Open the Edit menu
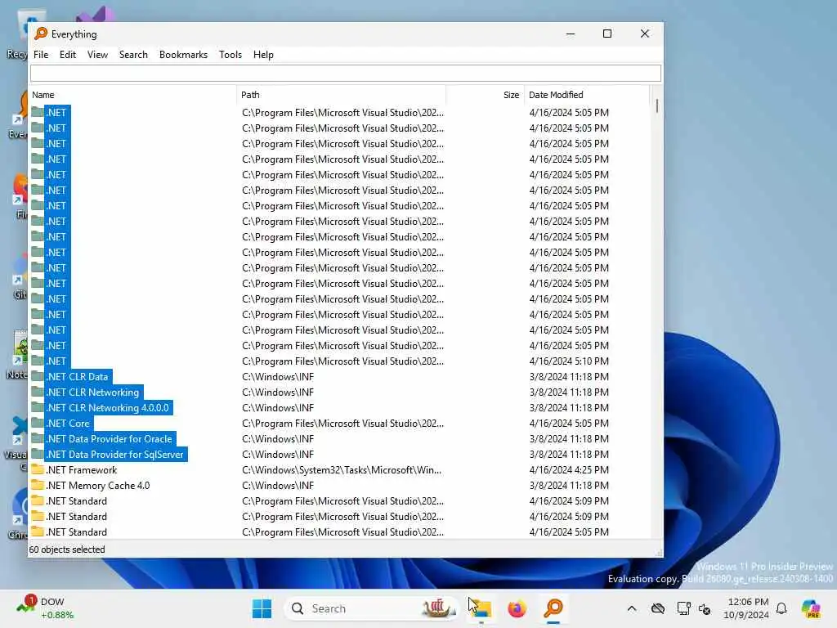This screenshot has width=837, height=628. (67, 55)
